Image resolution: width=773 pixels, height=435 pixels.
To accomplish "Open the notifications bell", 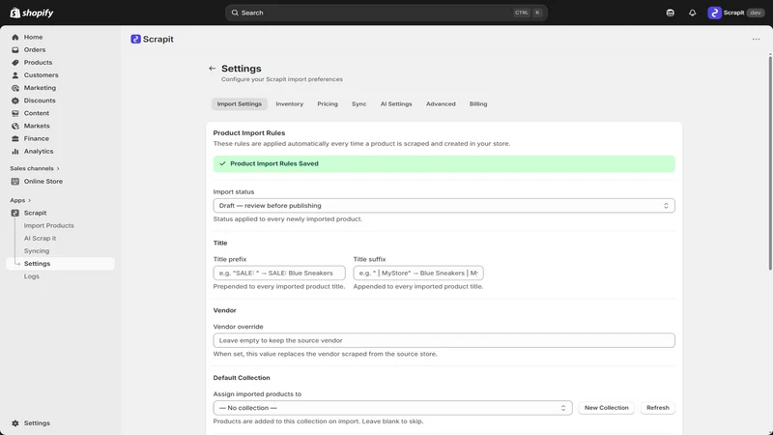I will [x=692, y=13].
